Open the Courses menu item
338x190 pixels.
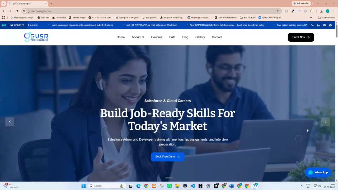[157, 37]
